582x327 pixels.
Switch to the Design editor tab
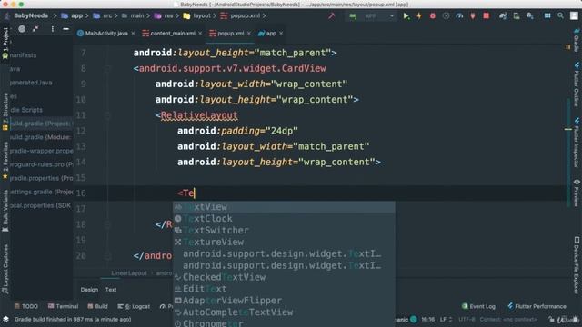click(x=89, y=290)
